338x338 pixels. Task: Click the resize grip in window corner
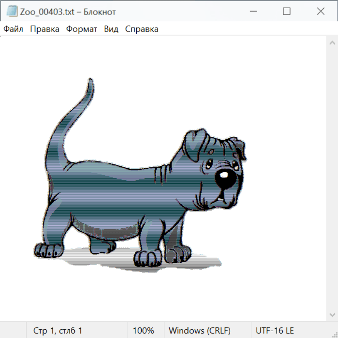tap(335, 335)
